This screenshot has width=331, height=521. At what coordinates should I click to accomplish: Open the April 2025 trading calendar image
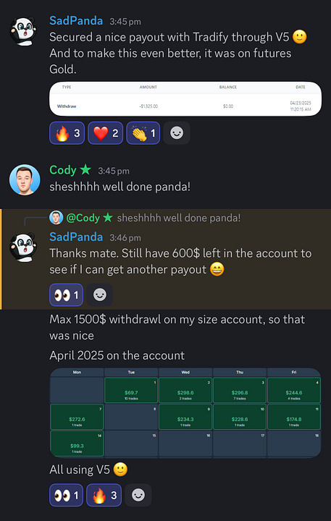[x=185, y=413]
